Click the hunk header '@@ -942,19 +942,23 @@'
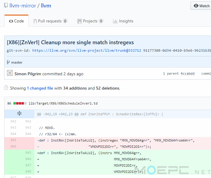This screenshot has height=178, width=211. (x=58, y=114)
